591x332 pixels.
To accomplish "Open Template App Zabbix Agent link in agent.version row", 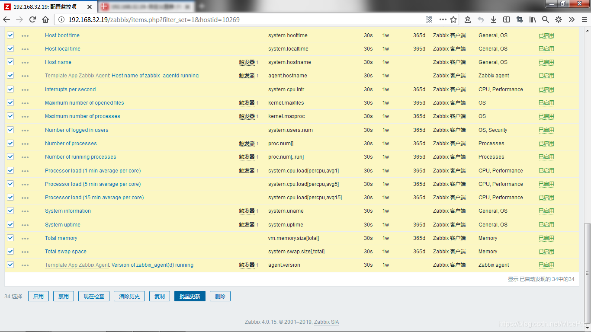I will 77,265.
